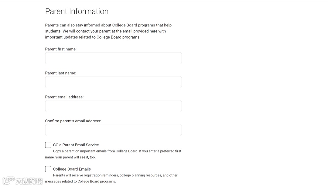Focus the Parent last name text box
The height and width of the screenshot is (187, 328).
(113, 82)
